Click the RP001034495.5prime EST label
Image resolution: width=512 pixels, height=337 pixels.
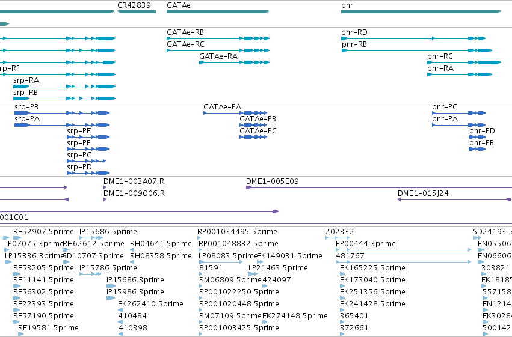tap(238, 232)
